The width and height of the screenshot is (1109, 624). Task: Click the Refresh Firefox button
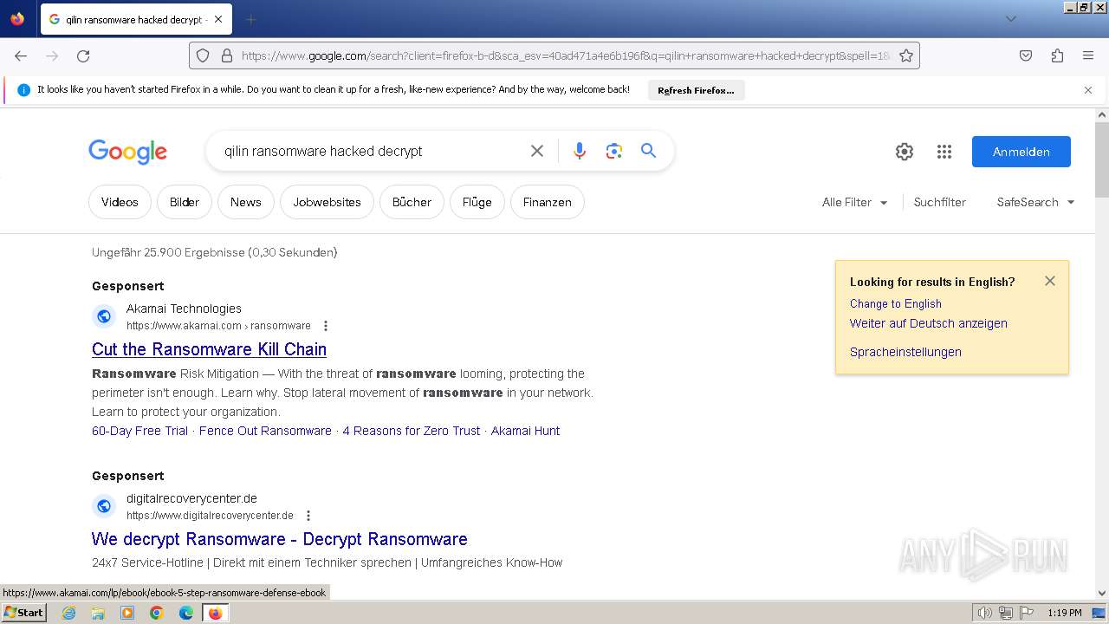tap(696, 90)
